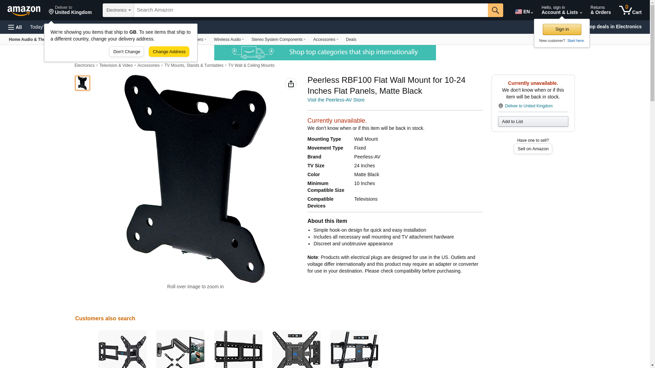This screenshot has height=368, width=655.
Task: Click the search magnifier button
Action: 495,10
